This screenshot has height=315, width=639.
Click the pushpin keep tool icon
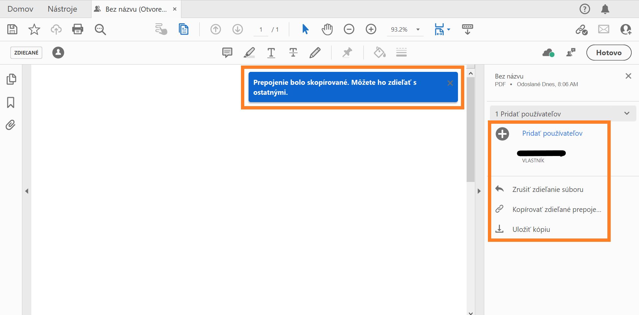[x=347, y=53]
